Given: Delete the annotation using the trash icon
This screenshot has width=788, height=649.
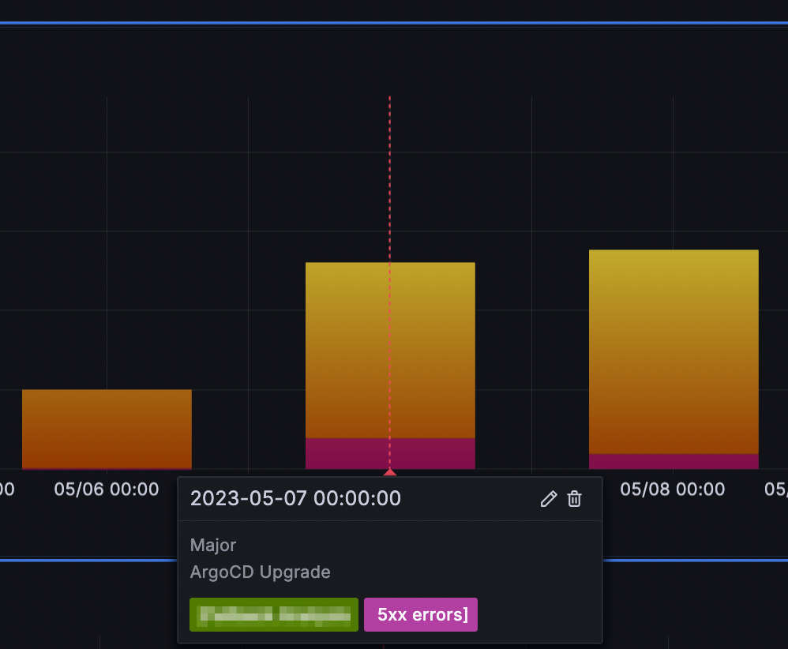Looking at the screenshot, I should [574, 499].
